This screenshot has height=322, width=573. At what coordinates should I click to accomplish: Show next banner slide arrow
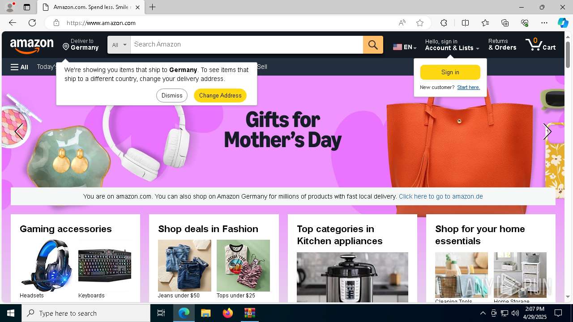547,131
